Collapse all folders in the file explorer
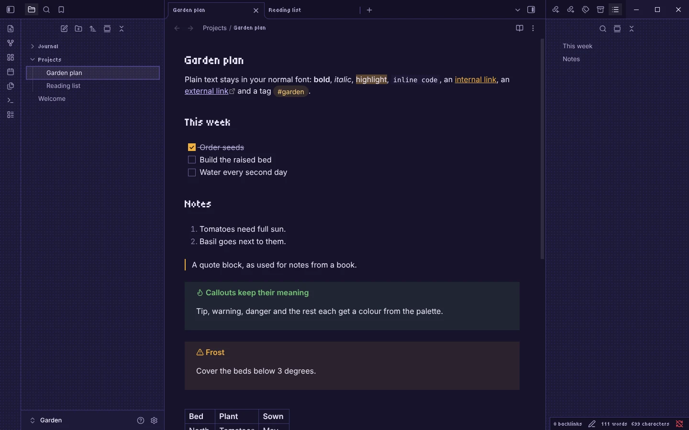 tap(122, 29)
